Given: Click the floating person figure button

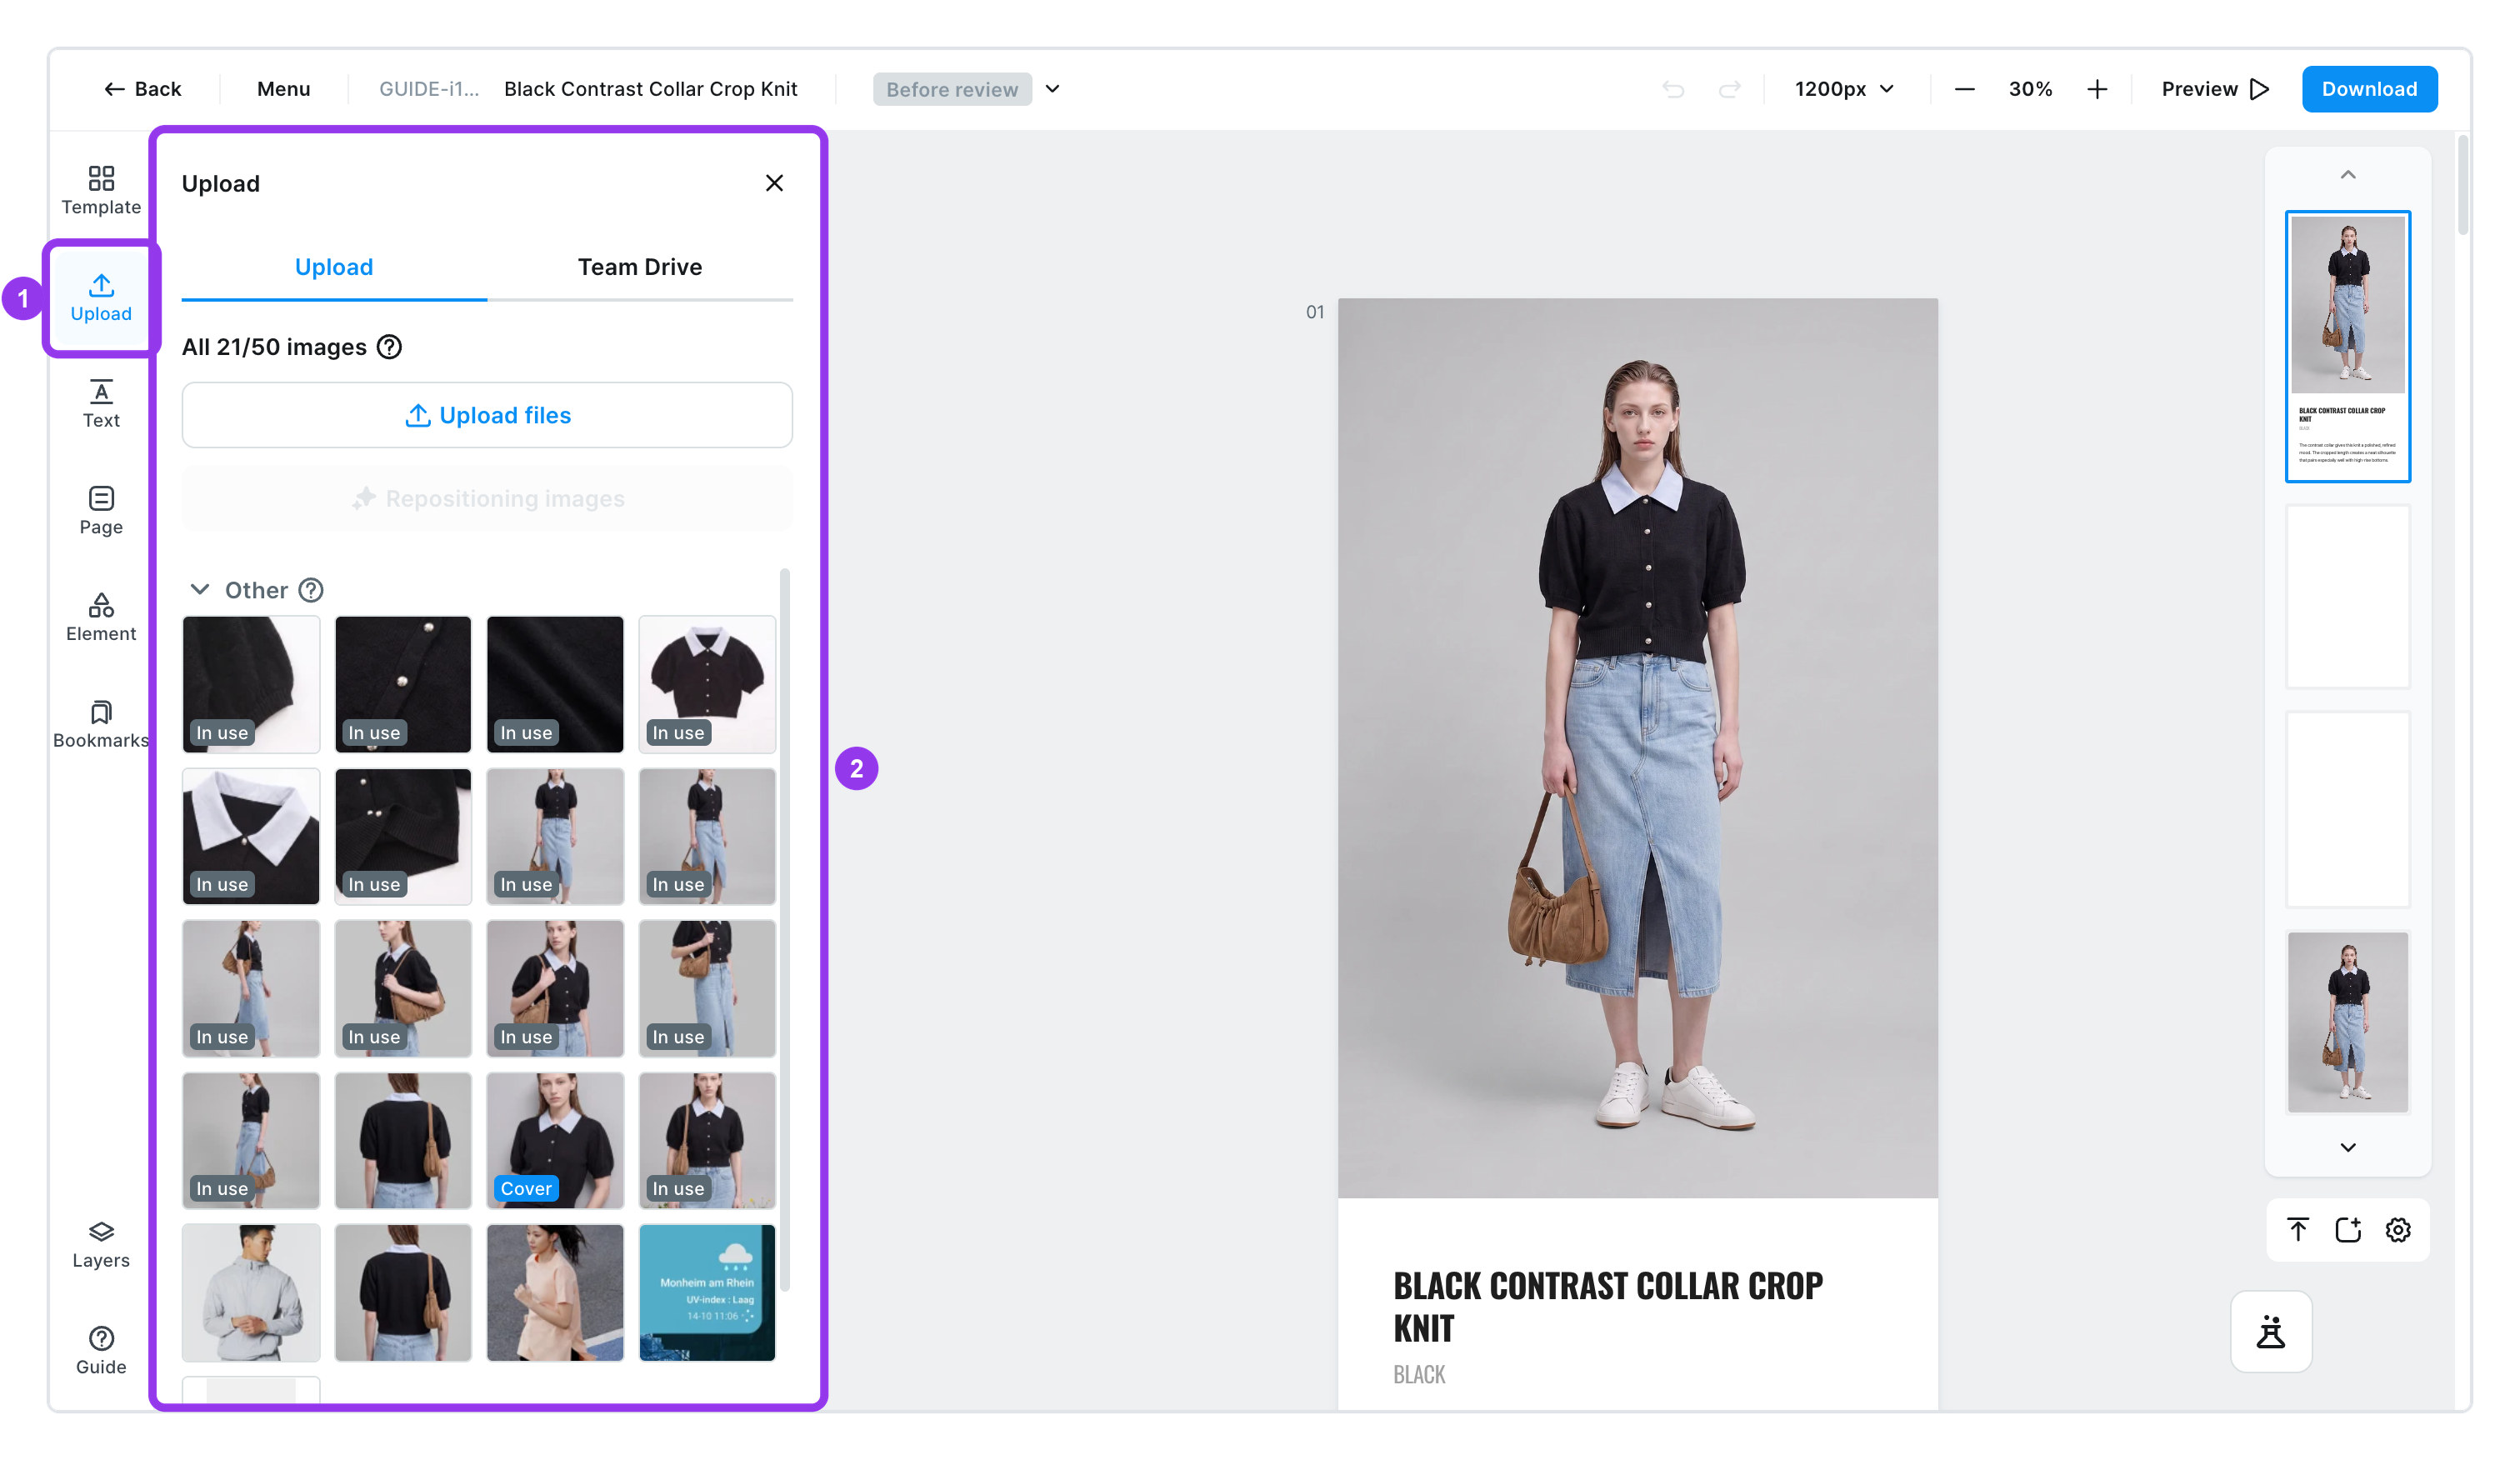Looking at the screenshot, I should 2271,1331.
